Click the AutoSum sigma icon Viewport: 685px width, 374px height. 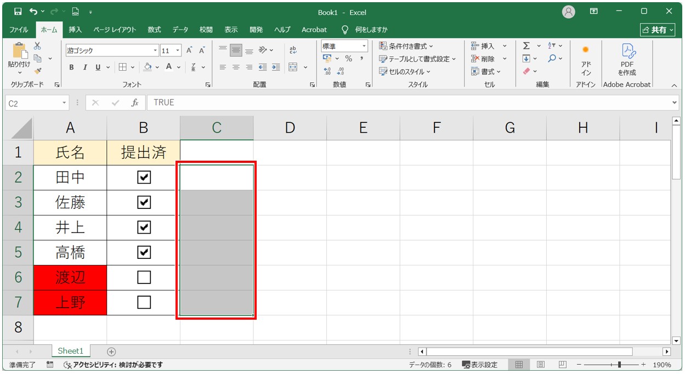(x=527, y=46)
